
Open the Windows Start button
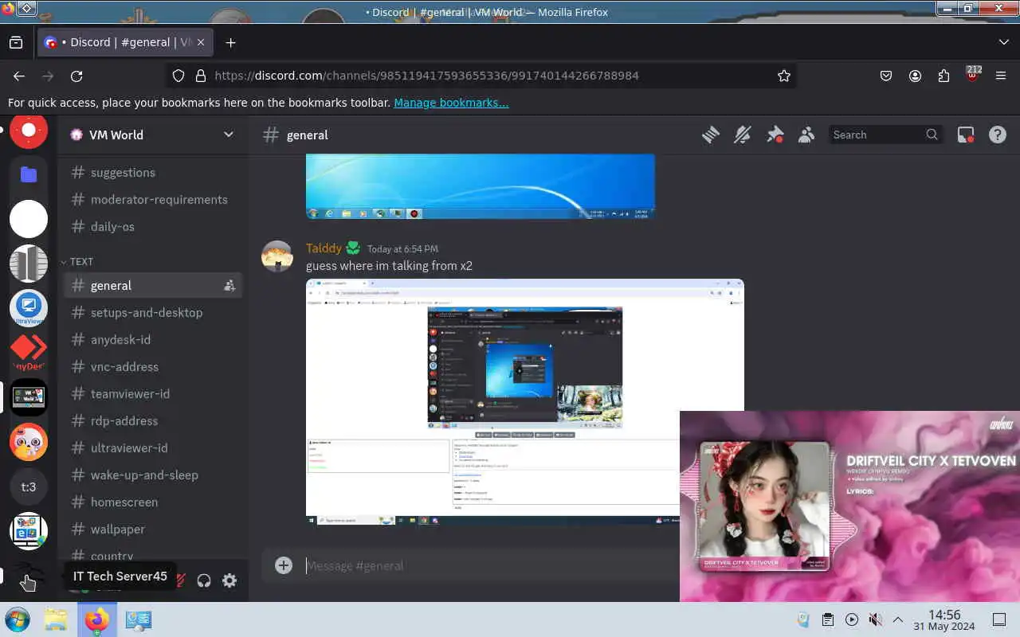[x=17, y=619]
